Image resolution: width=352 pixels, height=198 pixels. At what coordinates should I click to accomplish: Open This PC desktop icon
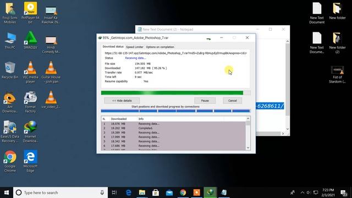pyautogui.click(x=10, y=41)
